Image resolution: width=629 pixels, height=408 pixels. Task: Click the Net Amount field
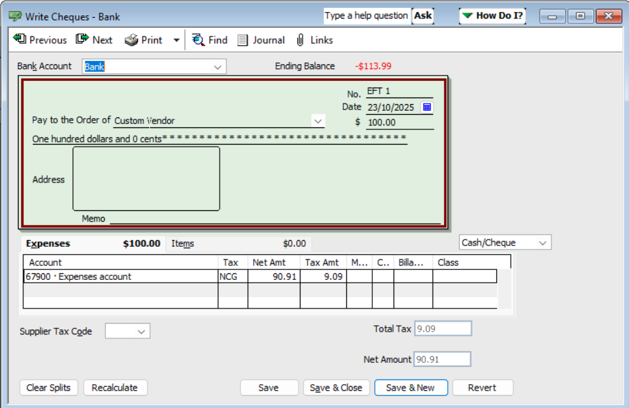point(443,359)
